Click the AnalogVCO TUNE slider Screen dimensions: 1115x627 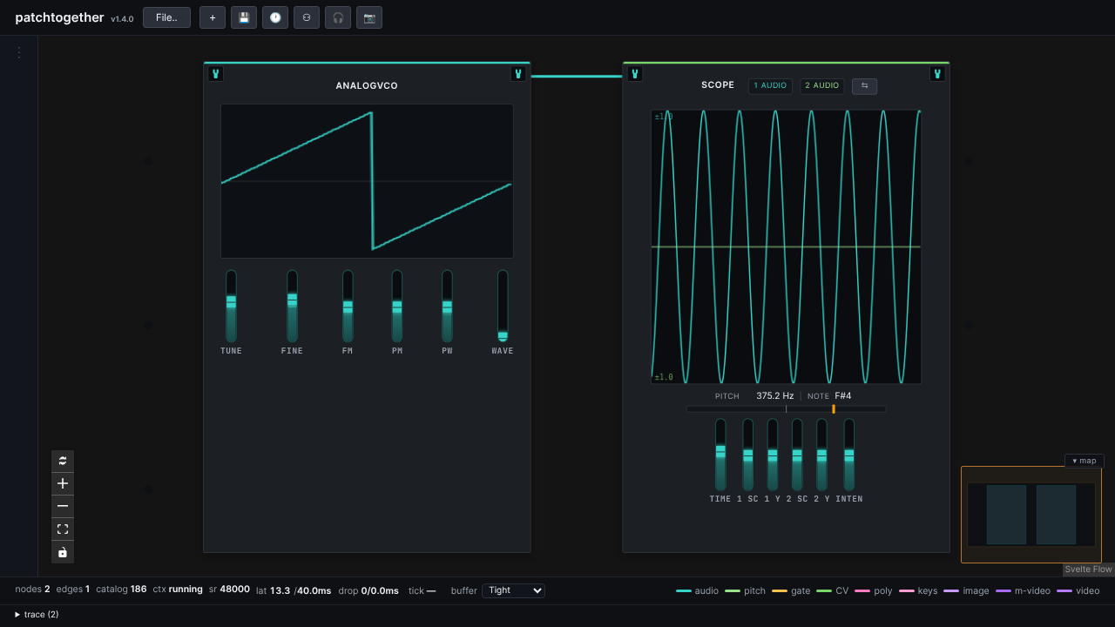(231, 306)
